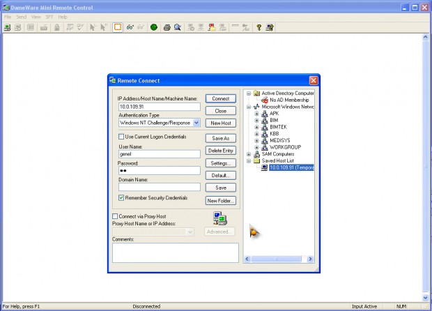
Task: Click the teal eyeglasses toolbar icon
Action: pyautogui.click(x=130, y=27)
